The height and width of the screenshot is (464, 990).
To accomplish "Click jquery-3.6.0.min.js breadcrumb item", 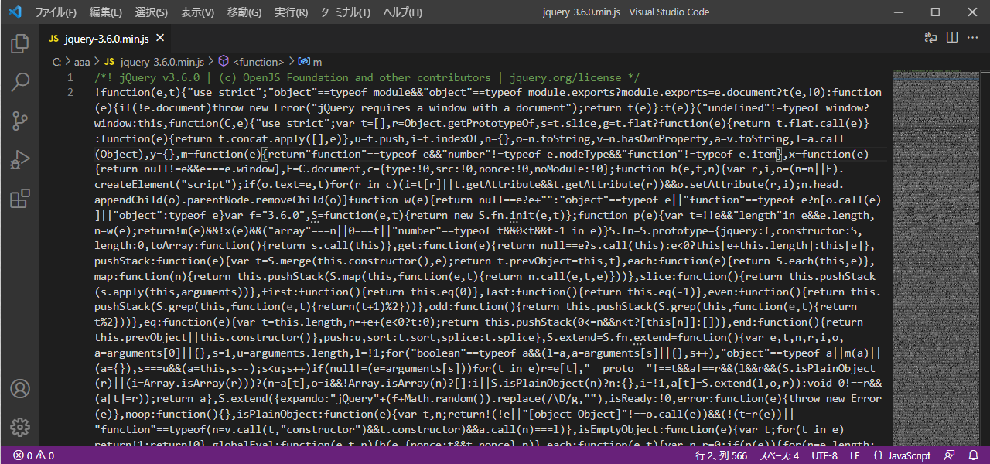I will point(154,62).
